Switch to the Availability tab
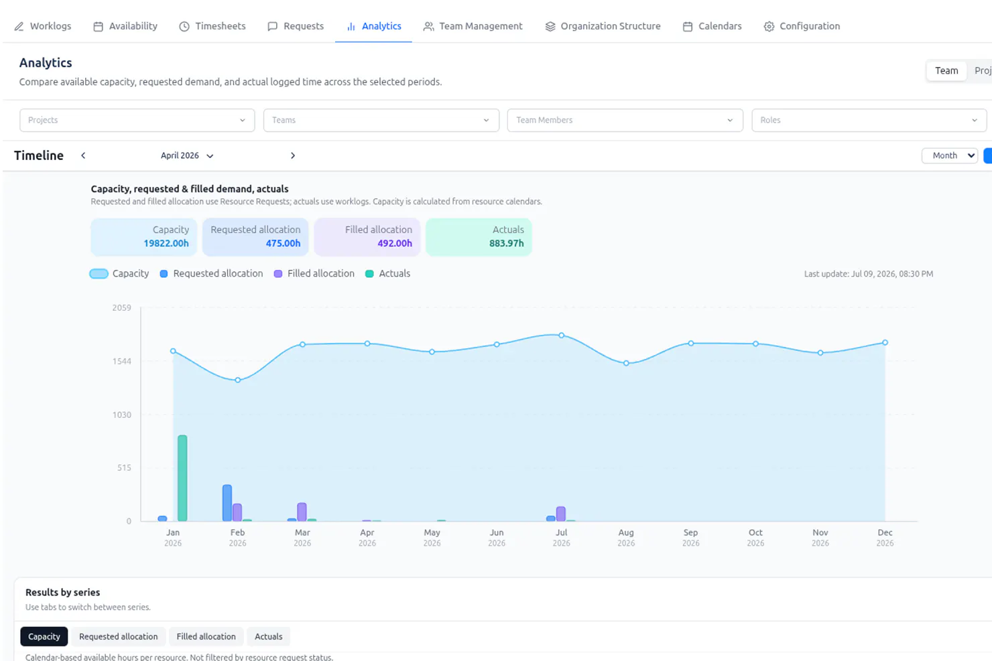 tap(125, 26)
